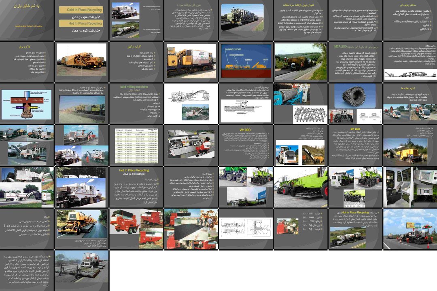Select slide with single large white milling truck

coord(81,187)
